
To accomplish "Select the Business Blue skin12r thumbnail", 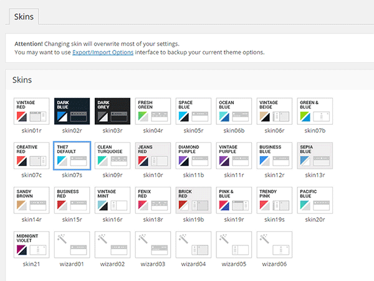I will coord(274,155).
